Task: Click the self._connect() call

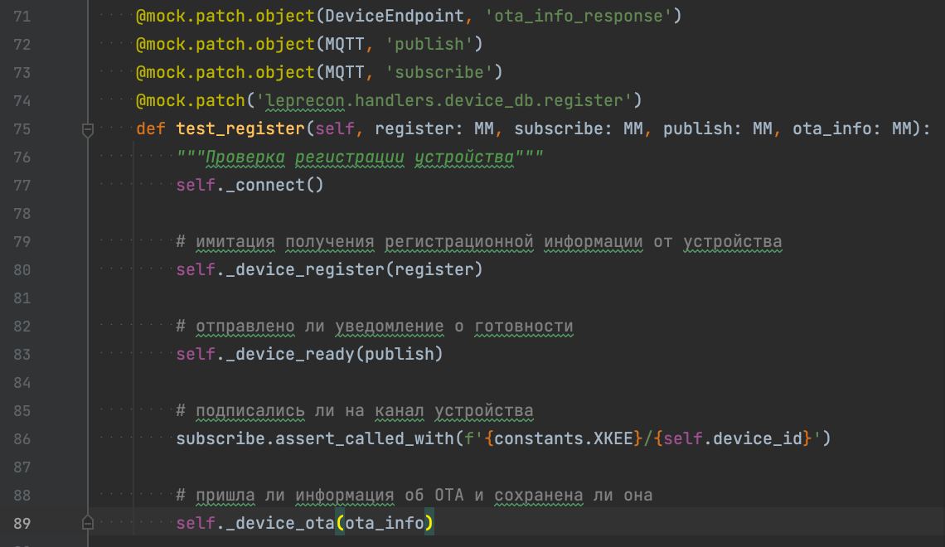Action: pyautogui.click(x=250, y=185)
